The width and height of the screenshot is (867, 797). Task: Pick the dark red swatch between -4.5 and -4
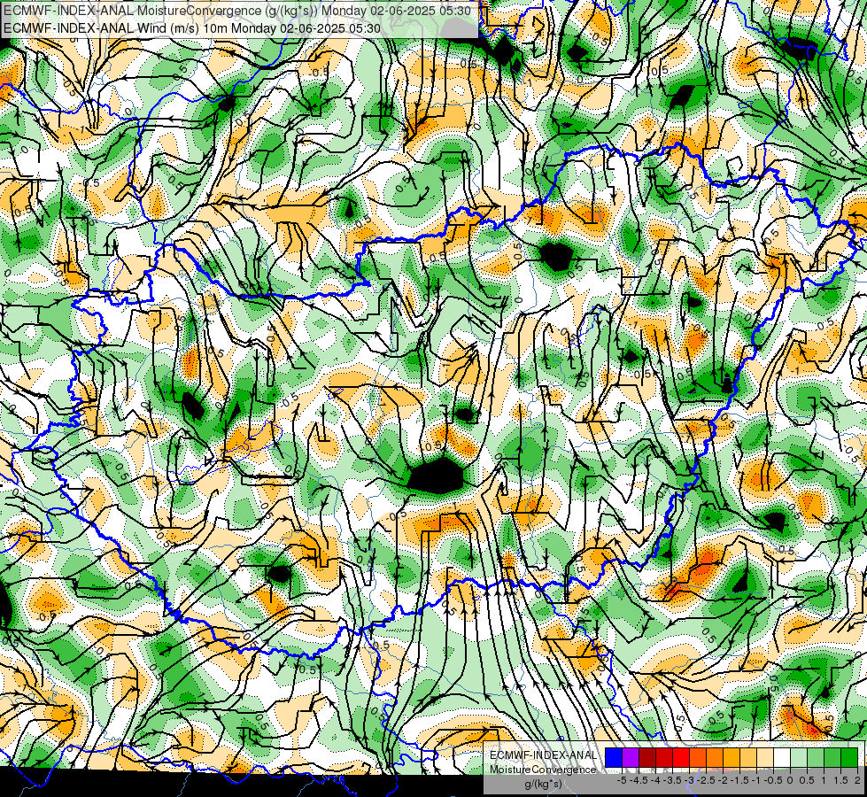click(x=647, y=758)
